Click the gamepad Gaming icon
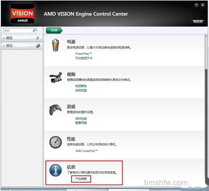 click(56, 110)
